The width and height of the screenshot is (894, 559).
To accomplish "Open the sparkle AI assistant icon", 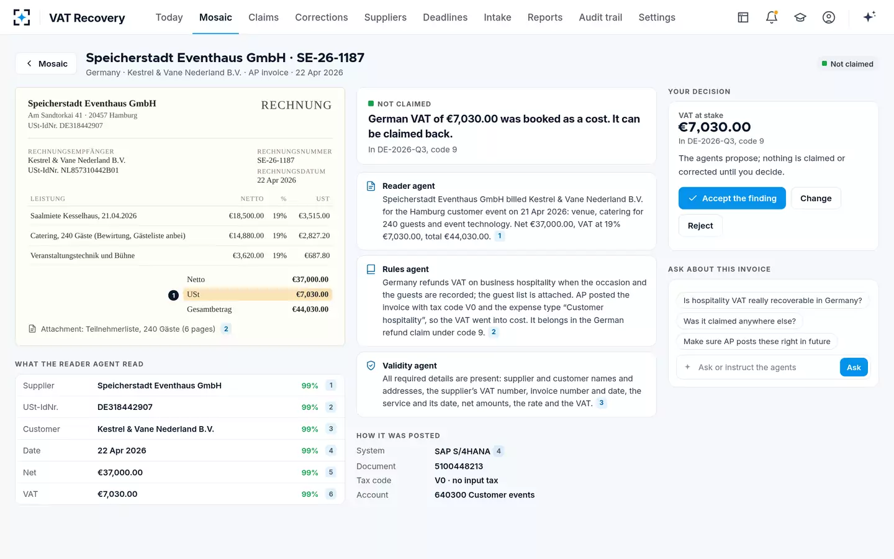I will 869,17.
